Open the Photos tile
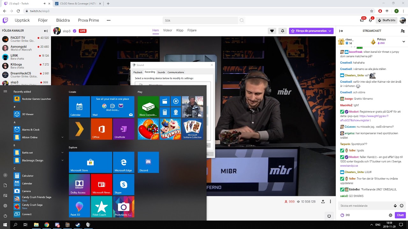 click(x=193, y=107)
